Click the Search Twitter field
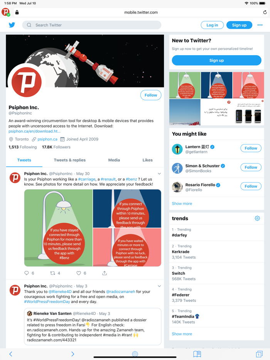Viewport: 270px width, 360px height. pyautogui.click(x=93, y=25)
